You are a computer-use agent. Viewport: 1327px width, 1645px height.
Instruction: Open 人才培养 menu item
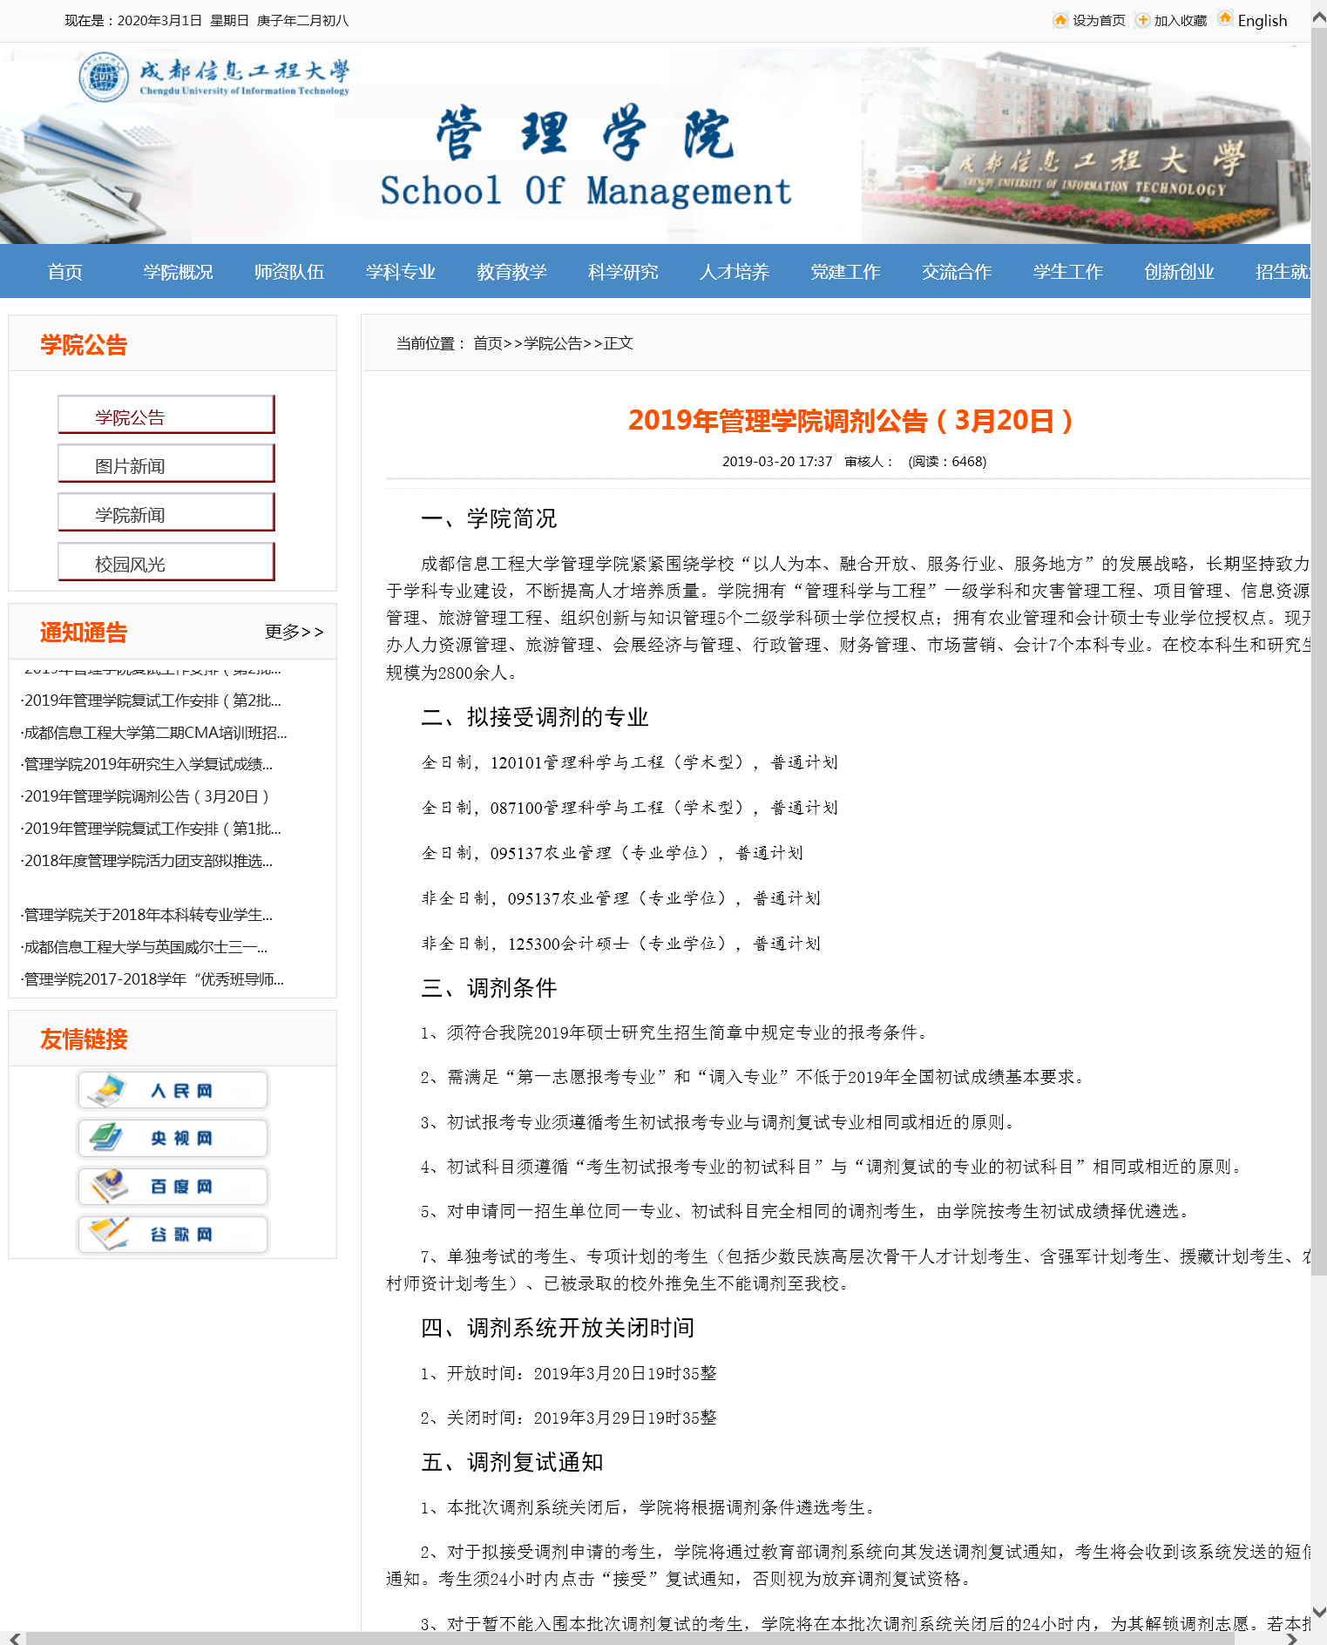pos(735,272)
